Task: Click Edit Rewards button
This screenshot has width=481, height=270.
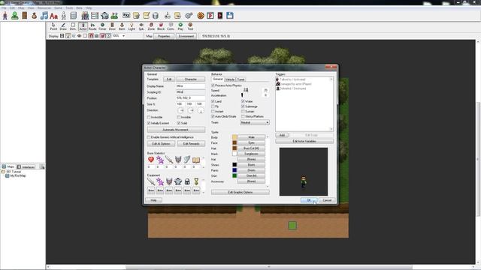Action: coord(191,143)
